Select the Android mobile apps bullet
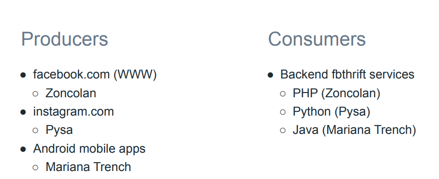439x179 pixels. click(x=89, y=148)
